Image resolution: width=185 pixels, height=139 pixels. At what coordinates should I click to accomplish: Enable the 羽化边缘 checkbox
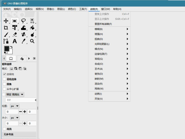[x=4, y=79]
